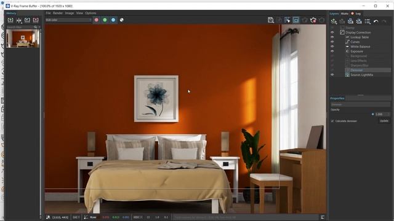Save the rendered image with disk icon
394x221 pixels.
tap(271, 20)
